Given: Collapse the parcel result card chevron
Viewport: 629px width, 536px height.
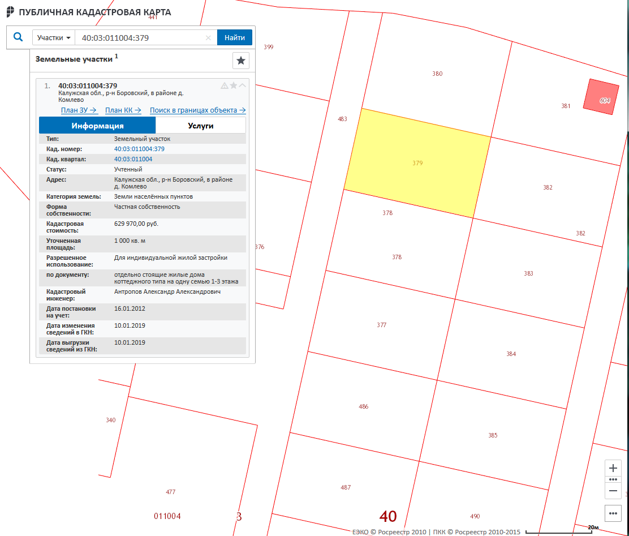Looking at the screenshot, I should point(243,85).
